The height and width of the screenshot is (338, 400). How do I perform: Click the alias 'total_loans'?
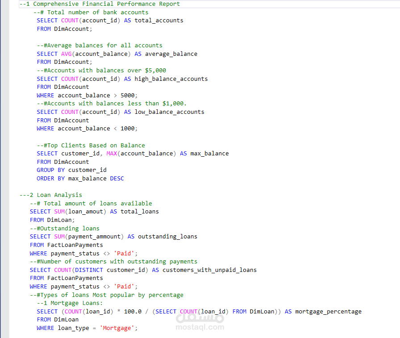[x=140, y=212]
